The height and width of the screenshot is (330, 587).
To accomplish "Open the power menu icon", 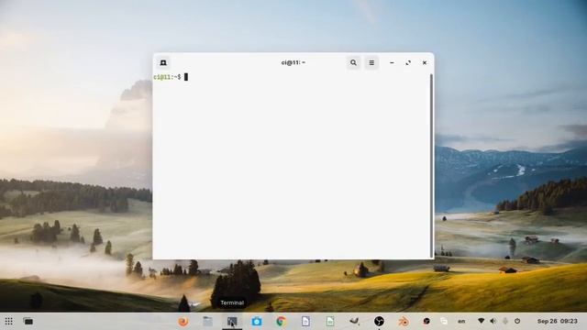I will point(517,321).
